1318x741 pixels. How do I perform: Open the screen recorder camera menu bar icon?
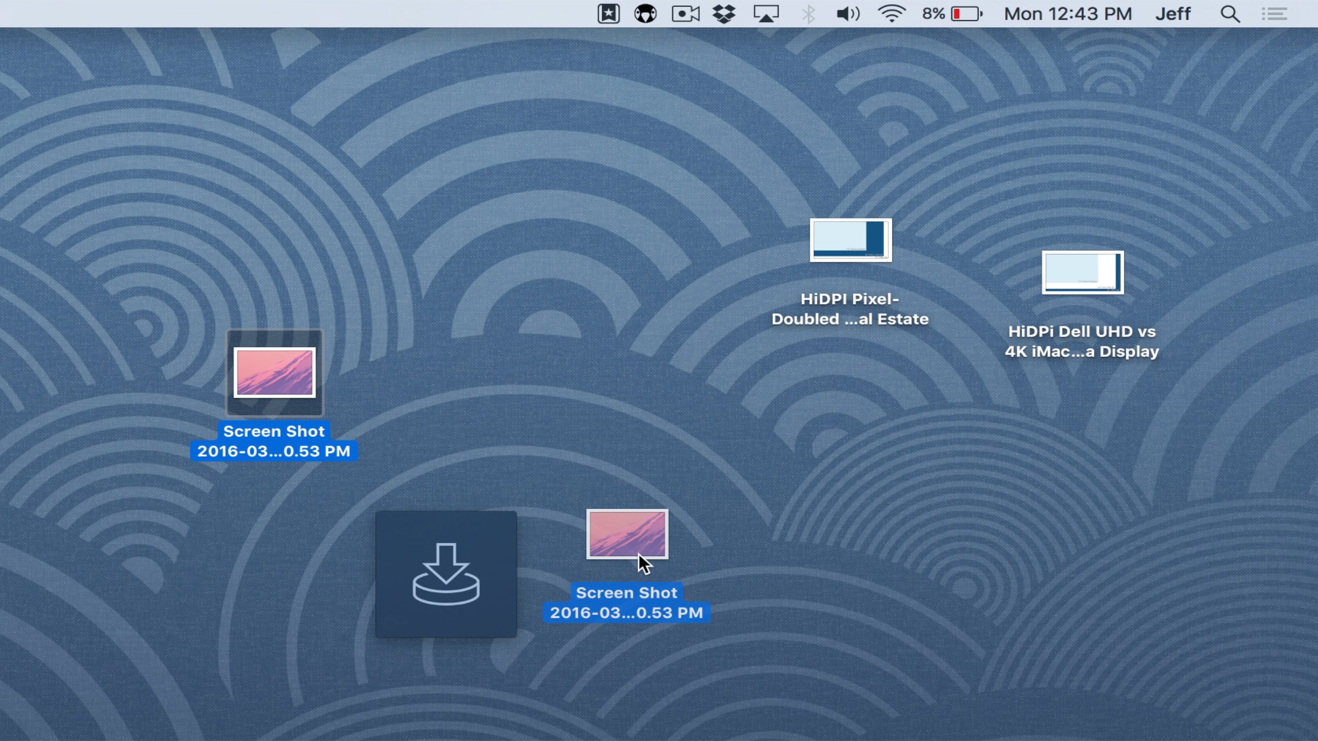pos(686,14)
